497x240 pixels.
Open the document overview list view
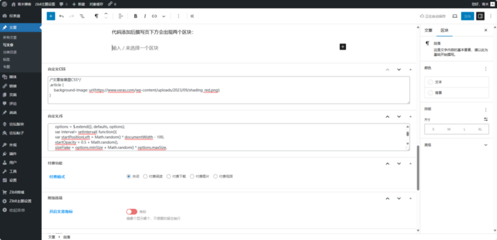82,16
